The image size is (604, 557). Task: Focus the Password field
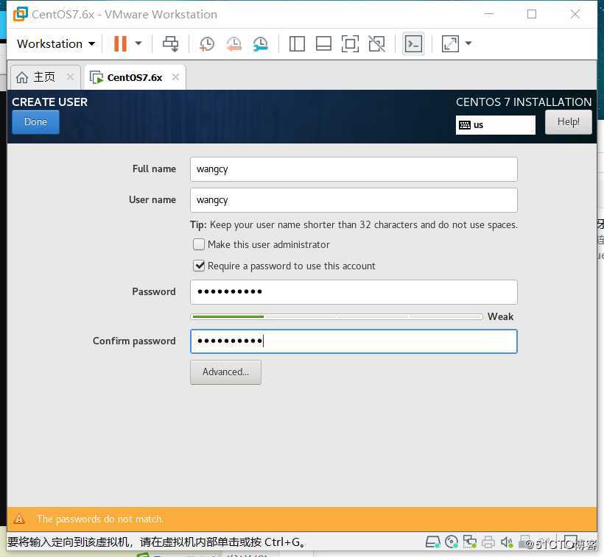click(x=354, y=292)
